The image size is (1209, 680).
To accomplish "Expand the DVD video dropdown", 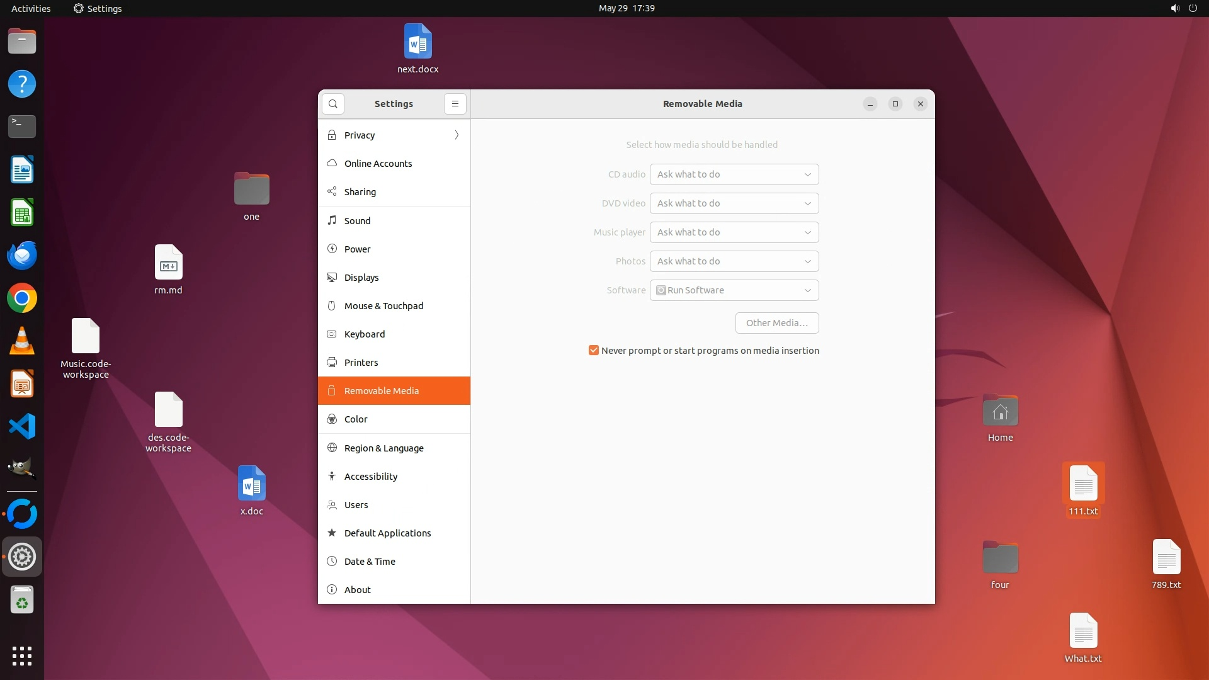I will click(734, 203).
